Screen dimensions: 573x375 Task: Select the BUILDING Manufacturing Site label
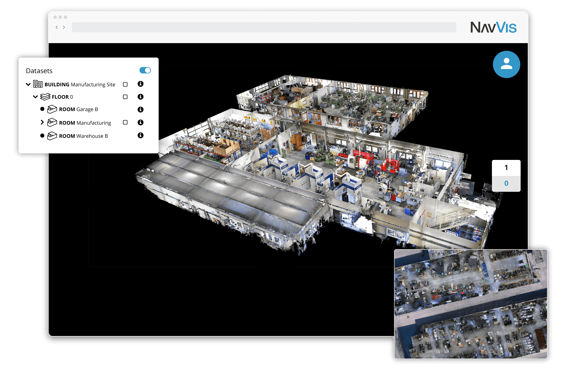coord(80,85)
